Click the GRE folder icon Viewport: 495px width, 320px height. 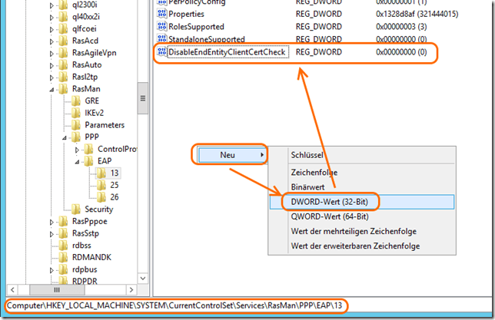pos(77,101)
